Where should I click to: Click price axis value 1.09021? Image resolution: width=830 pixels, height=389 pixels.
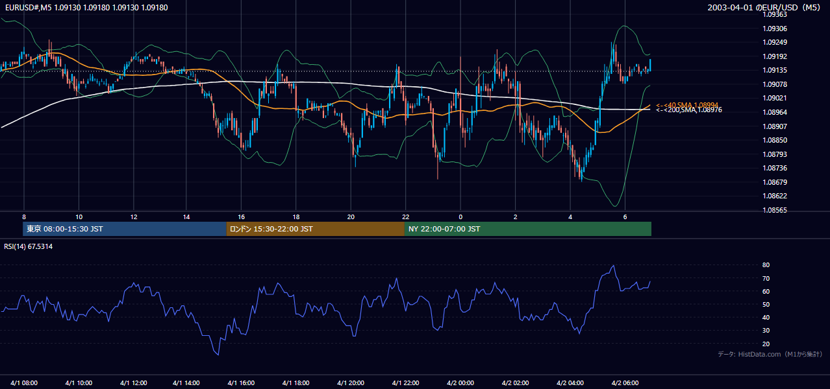pyautogui.click(x=774, y=98)
